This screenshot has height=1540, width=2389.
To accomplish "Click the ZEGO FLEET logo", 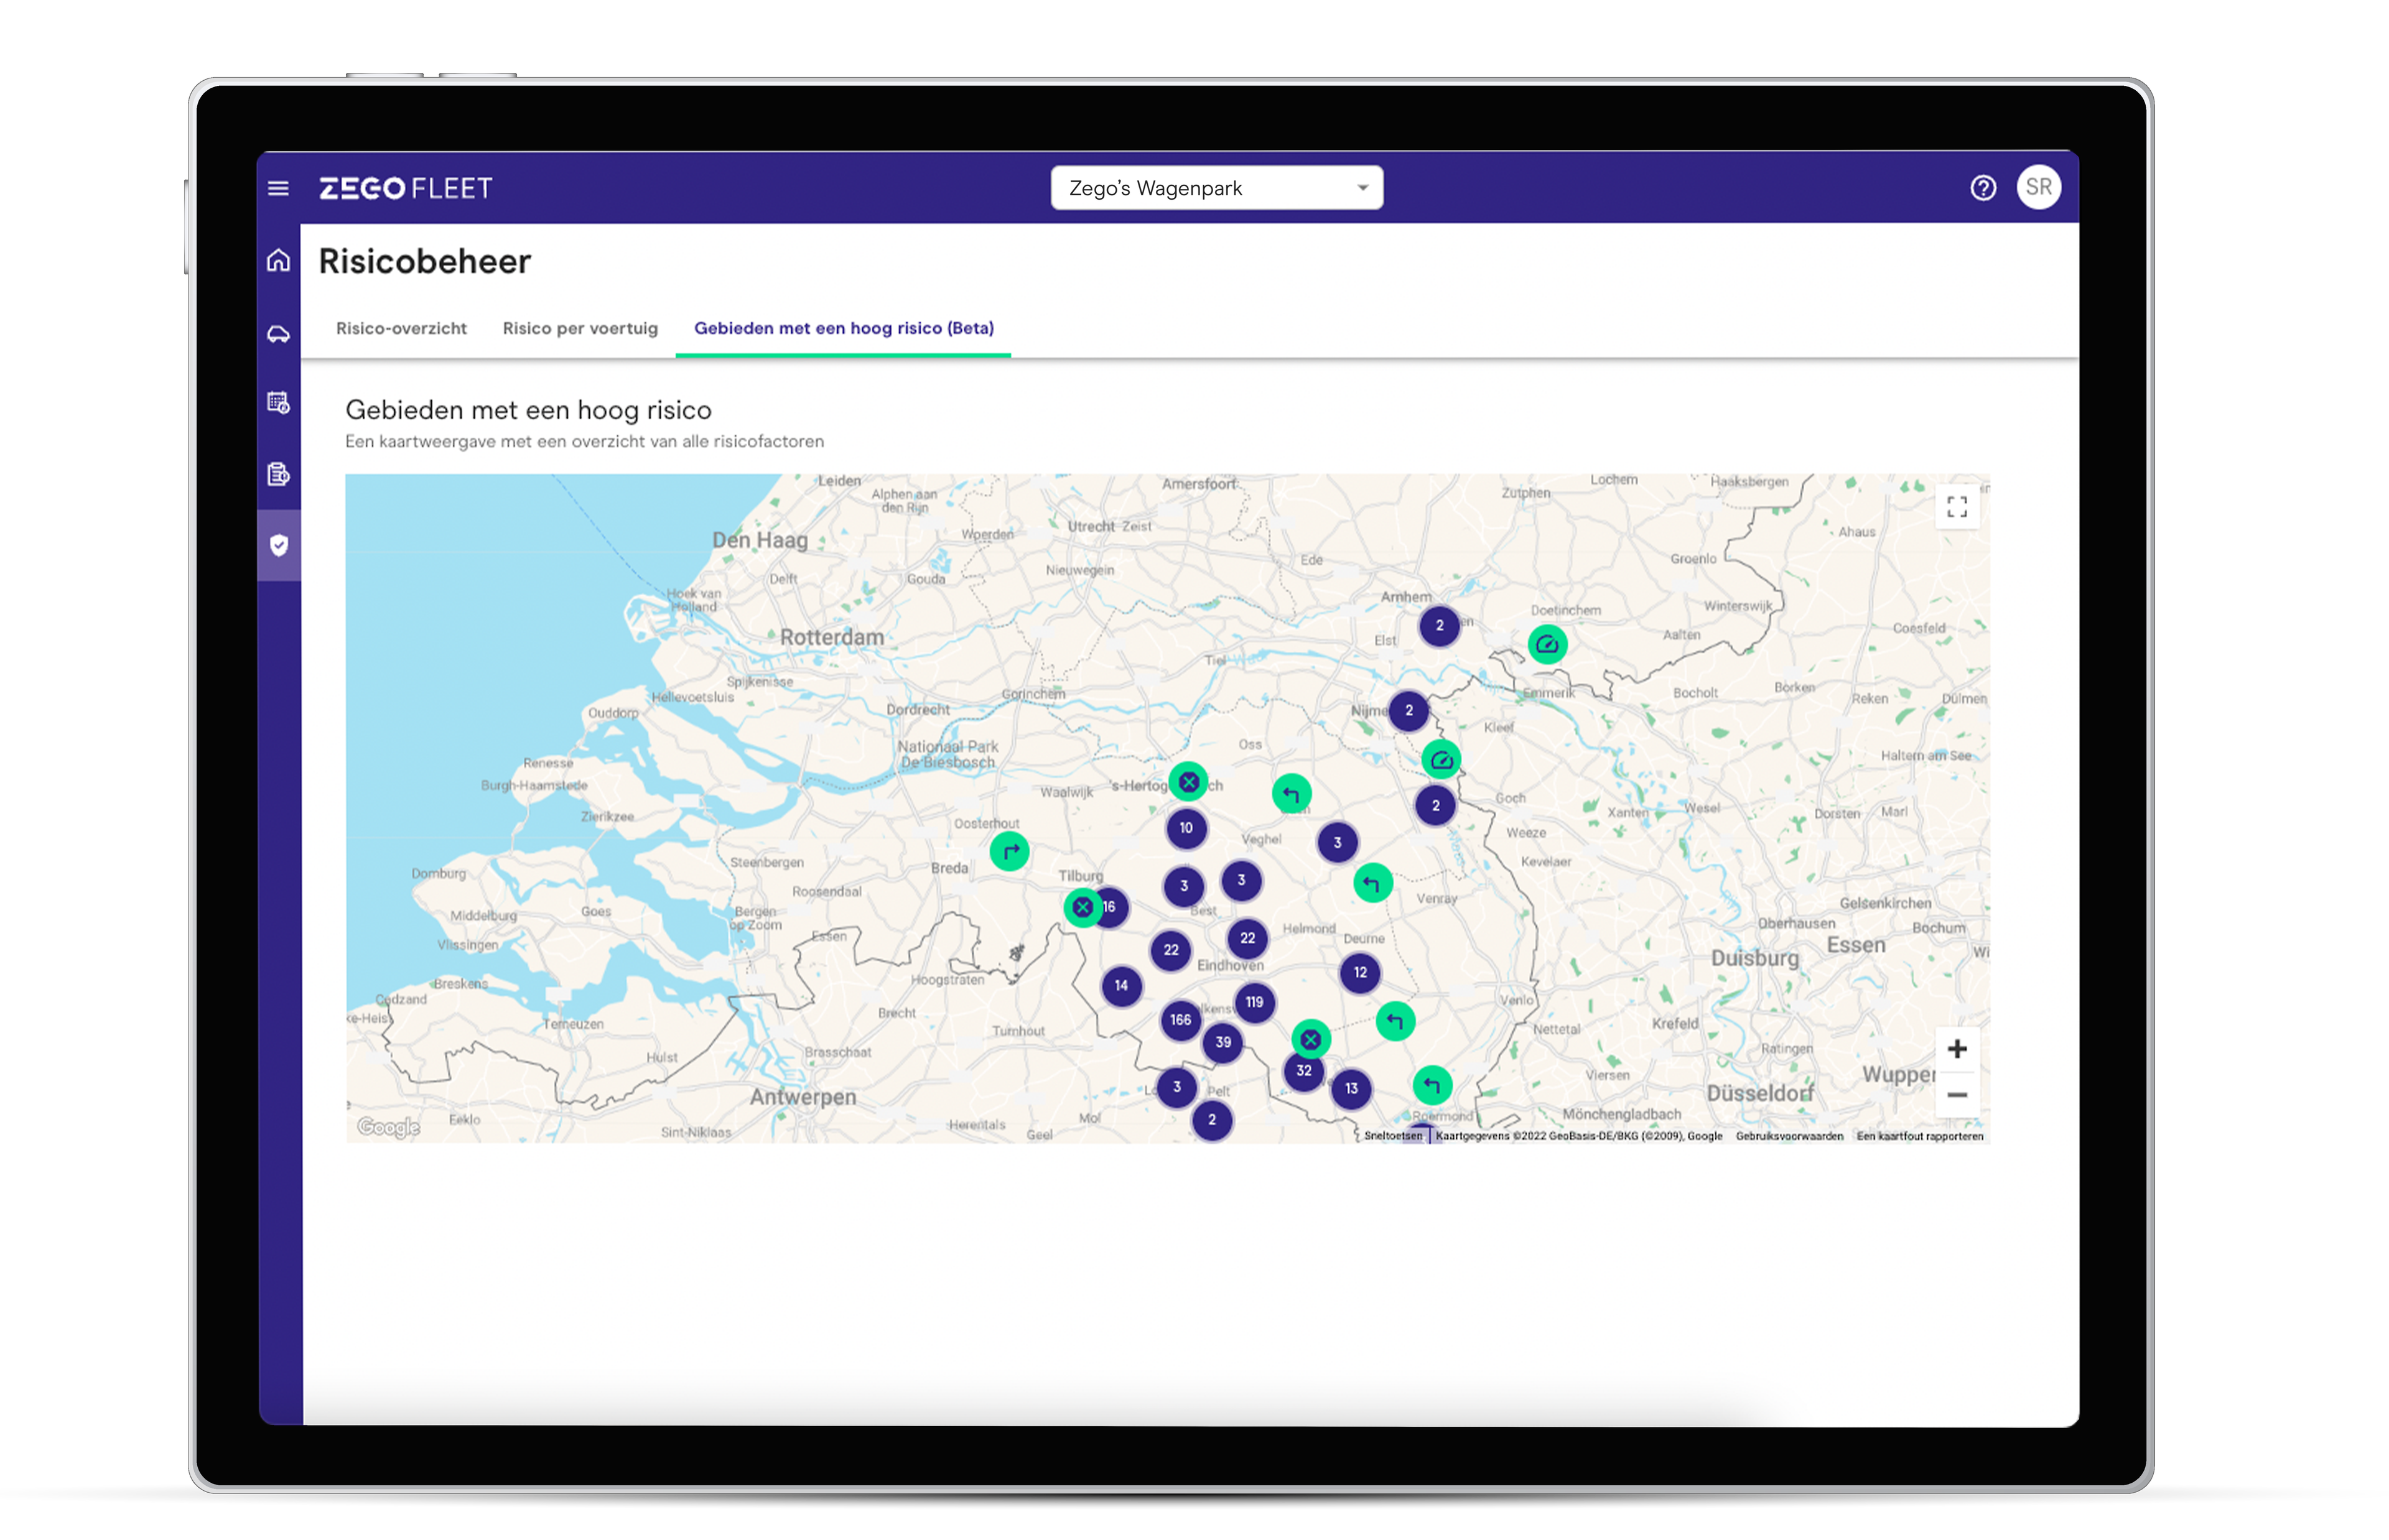I will [x=405, y=188].
